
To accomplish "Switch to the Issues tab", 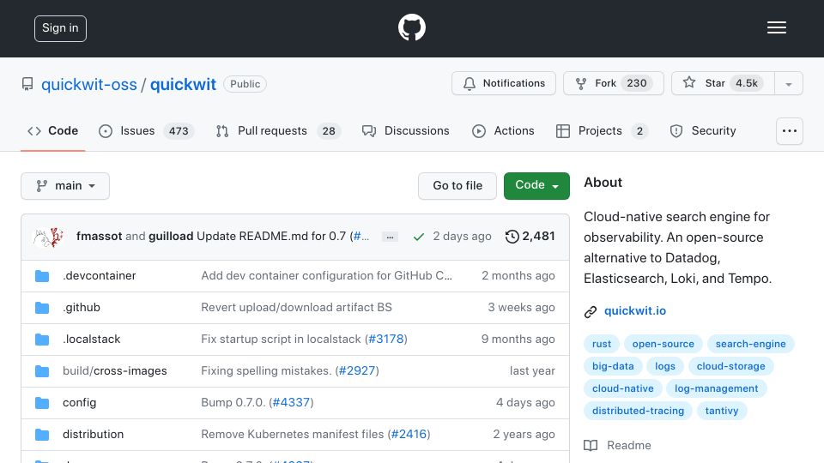I will tap(146, 130).
